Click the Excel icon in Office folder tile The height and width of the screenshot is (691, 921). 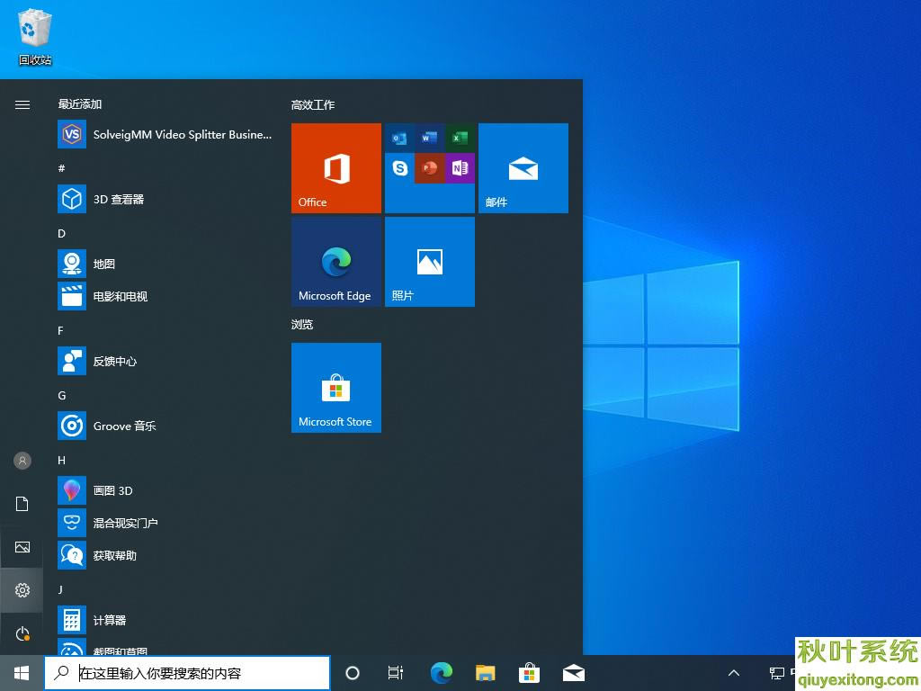point(460,139)
